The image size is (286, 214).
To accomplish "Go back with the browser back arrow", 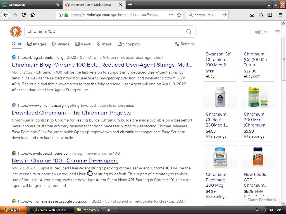I will 6,15.
